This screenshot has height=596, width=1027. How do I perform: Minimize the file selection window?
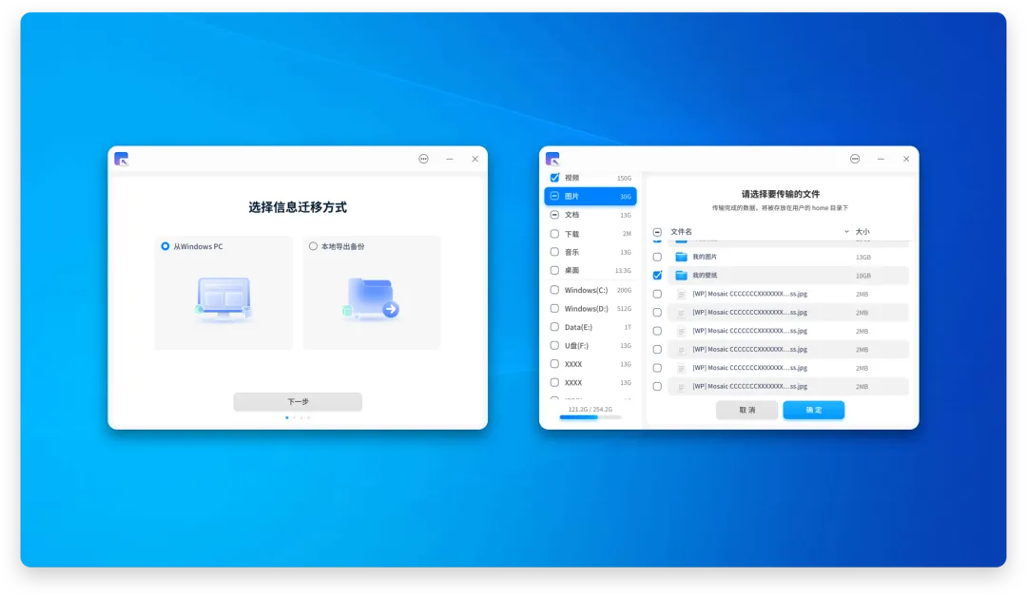(881, 159)
